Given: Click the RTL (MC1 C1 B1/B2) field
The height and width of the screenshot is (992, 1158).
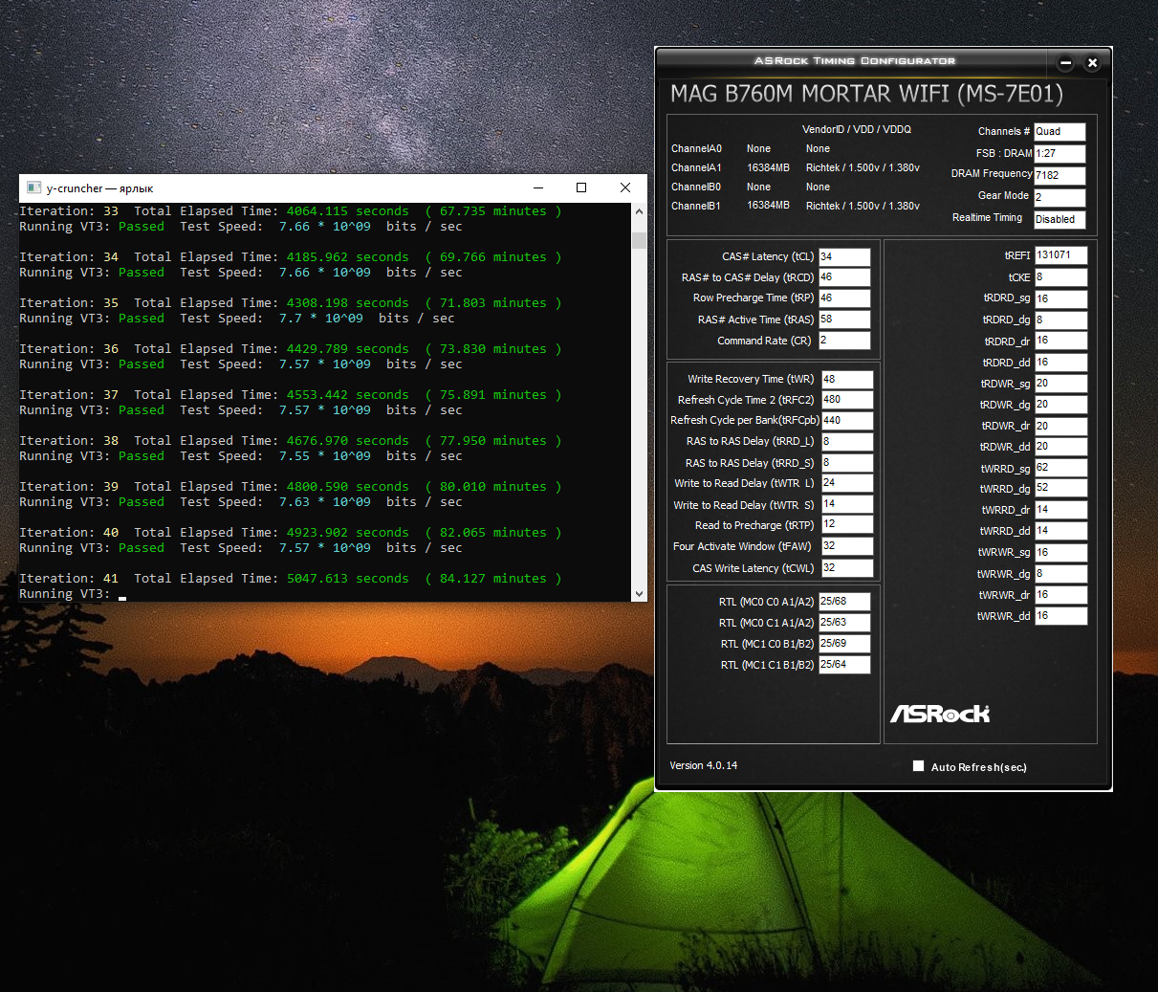Looking at the screenshot, I should click(844, 665).
